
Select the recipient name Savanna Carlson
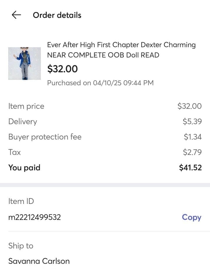pos(39,261)
